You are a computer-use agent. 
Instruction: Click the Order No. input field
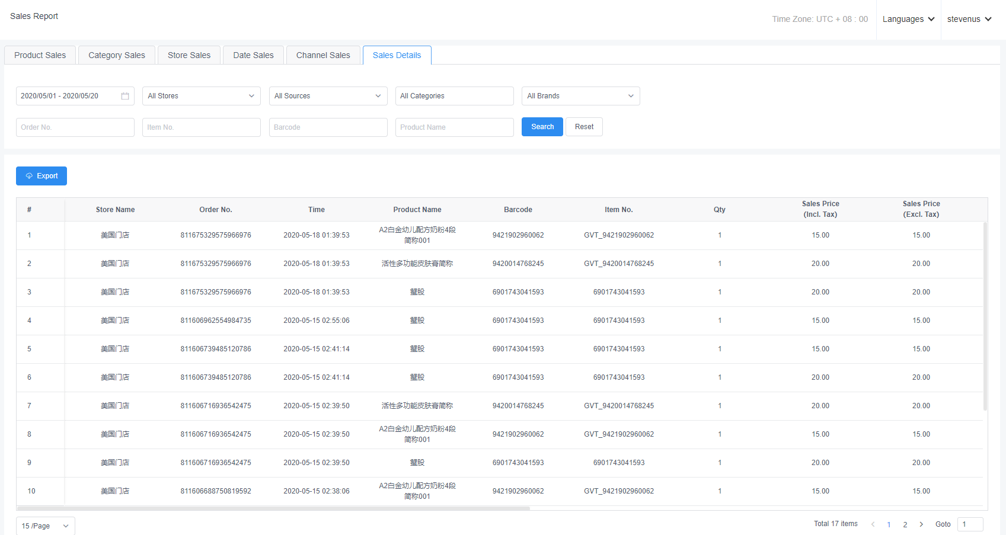pos(75,127)
